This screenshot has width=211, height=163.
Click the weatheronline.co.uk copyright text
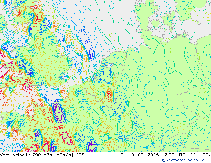183,160
